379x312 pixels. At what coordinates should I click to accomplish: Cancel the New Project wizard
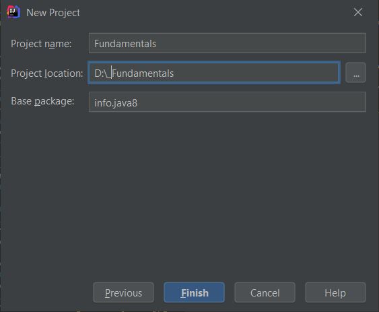(265, 292)
